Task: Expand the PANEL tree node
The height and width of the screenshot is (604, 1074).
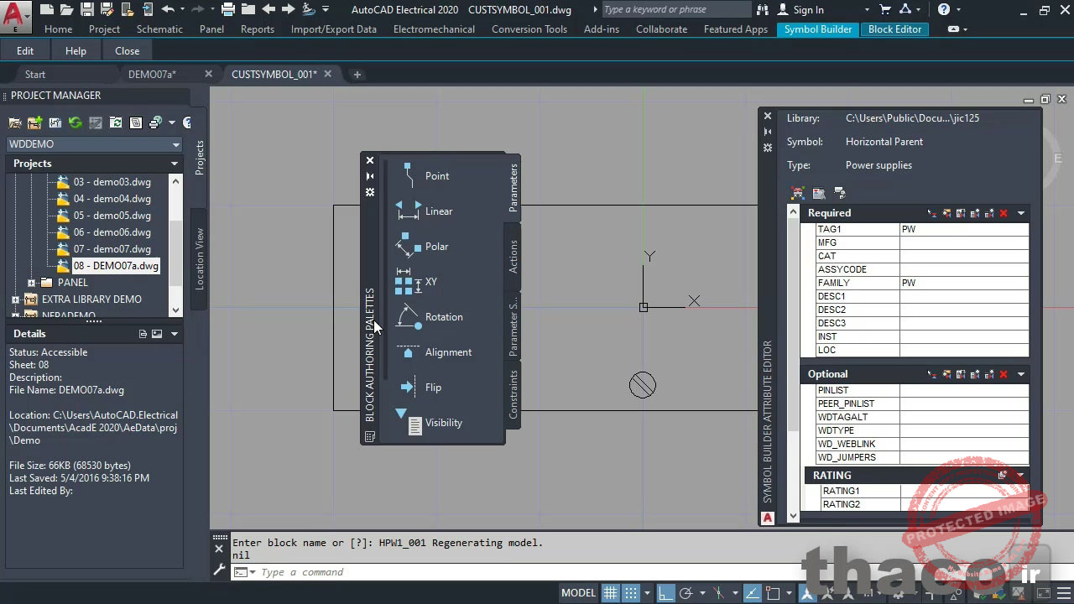Action: 31,283
